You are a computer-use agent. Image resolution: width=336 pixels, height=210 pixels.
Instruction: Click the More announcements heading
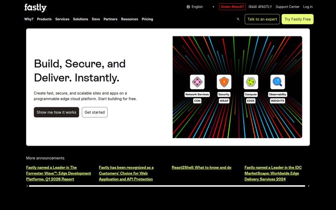(45, 158)
